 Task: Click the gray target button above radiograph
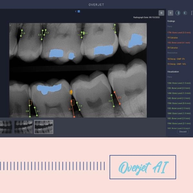(161, 13)
